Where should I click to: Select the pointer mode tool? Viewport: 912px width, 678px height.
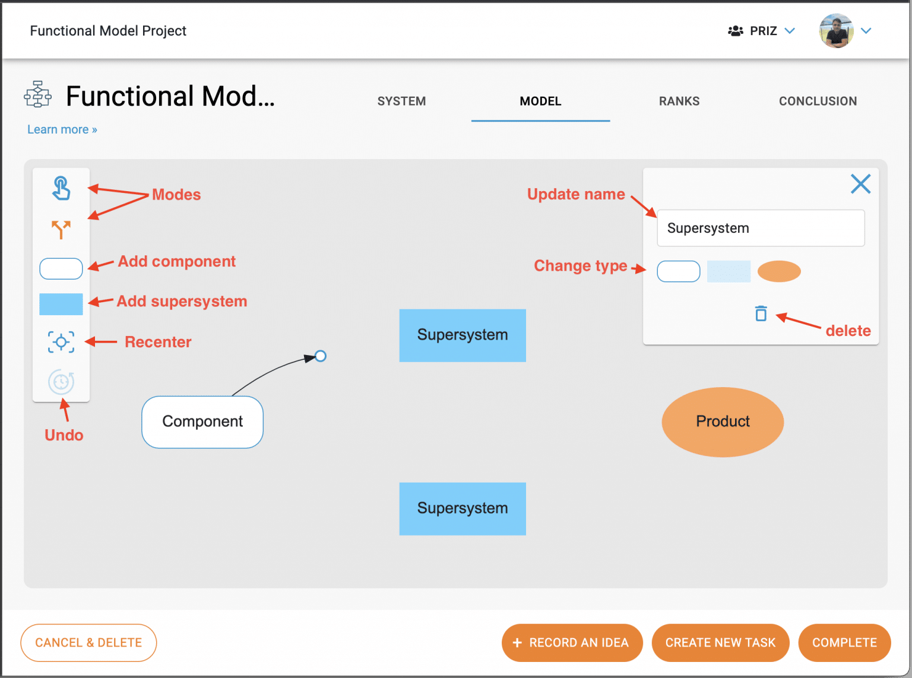click(x=61, y=189)
